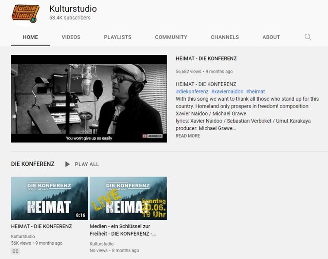
Task: Open featured video title HEIMAT - DIE KONFERENZ
Action: 206,58
